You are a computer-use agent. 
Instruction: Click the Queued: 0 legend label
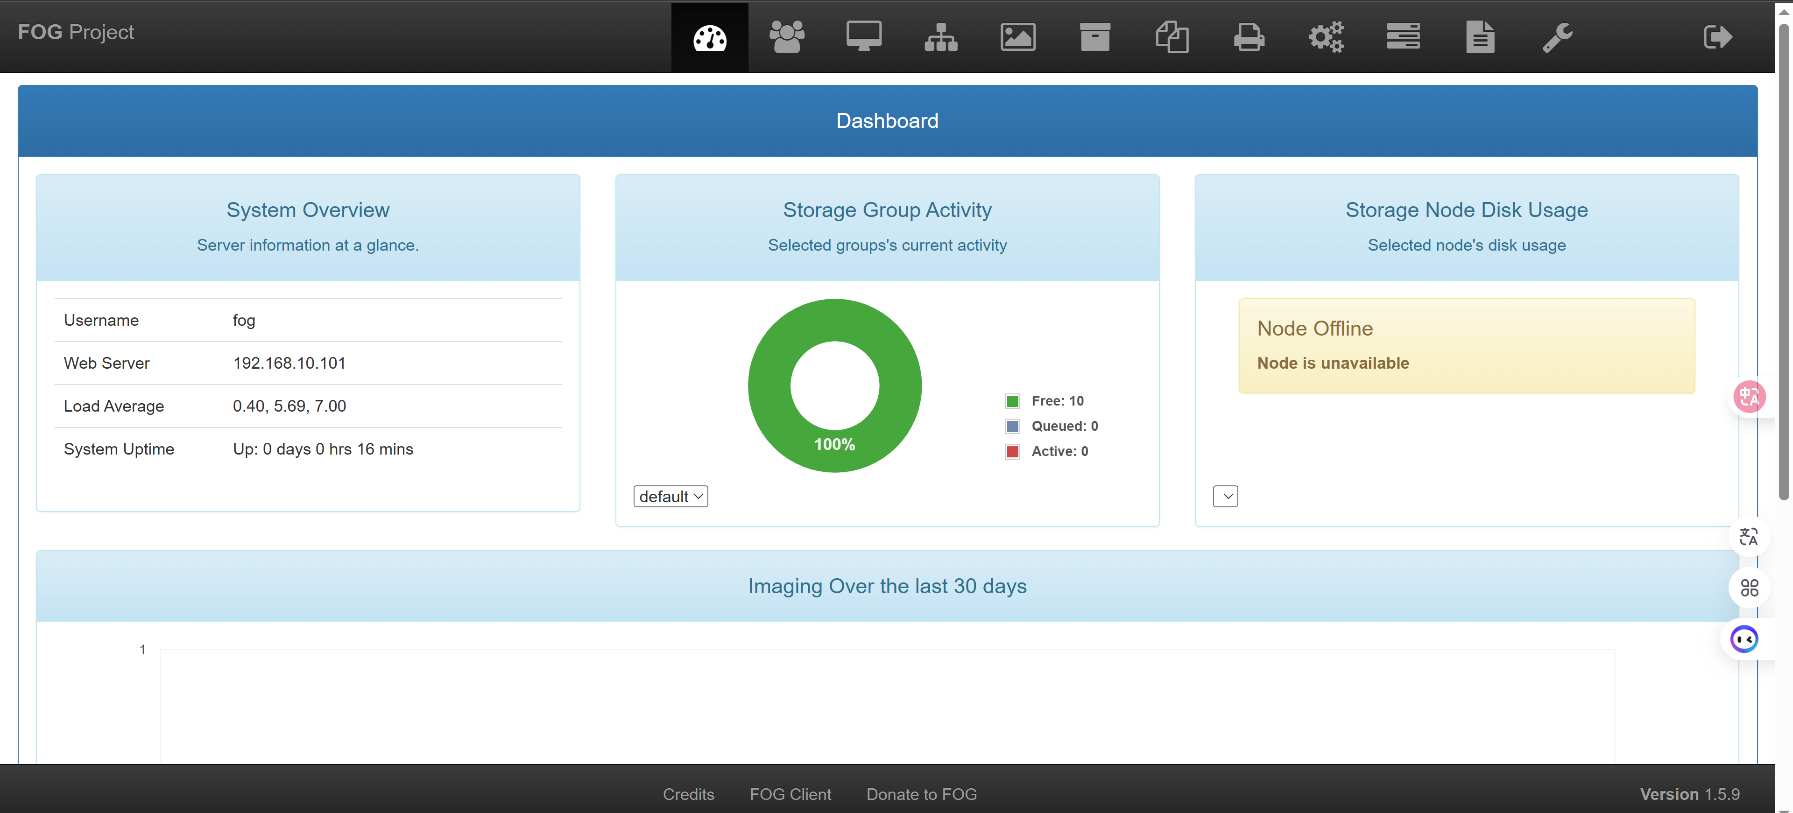coord(1064,426)
